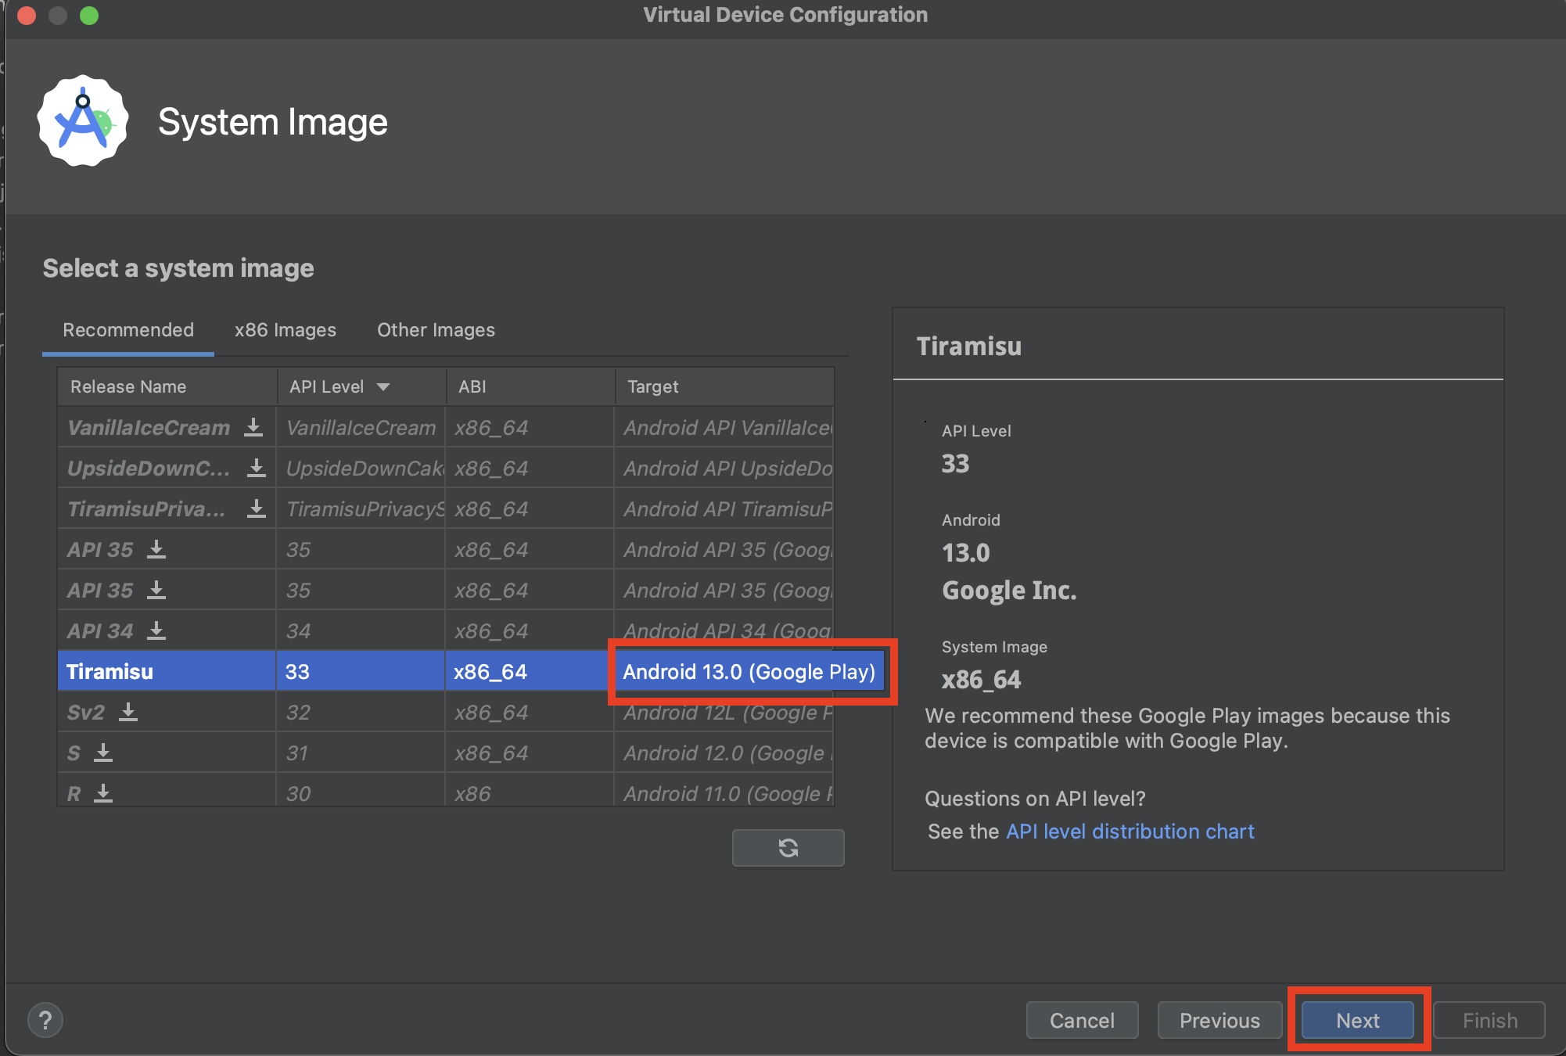Click the Target column header

(653, 387)
